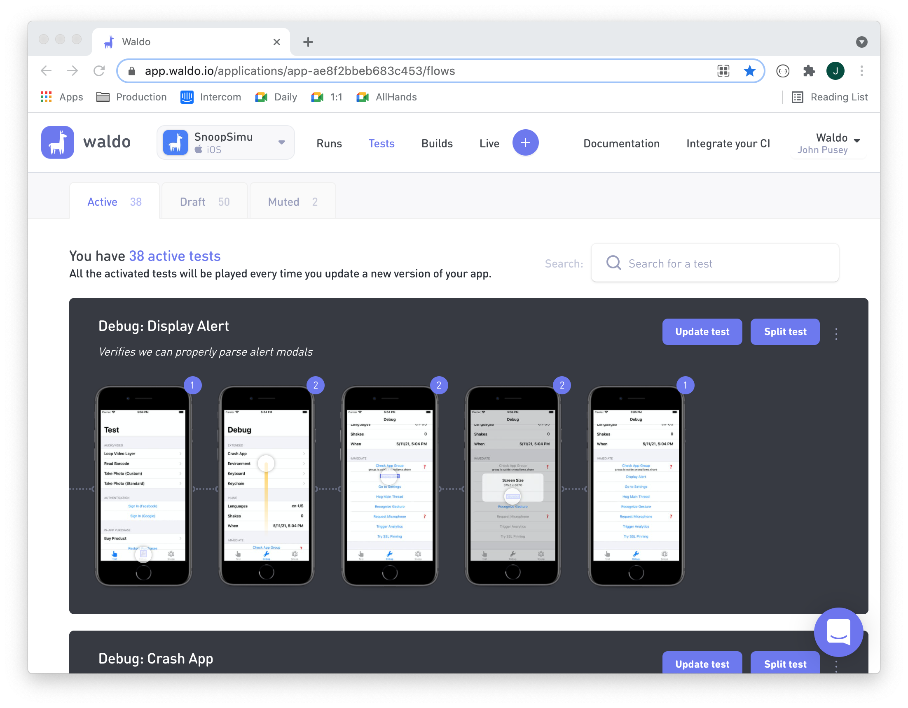
Task: Switch to the Draft tests tab
Action: click(x=205, y=202)
